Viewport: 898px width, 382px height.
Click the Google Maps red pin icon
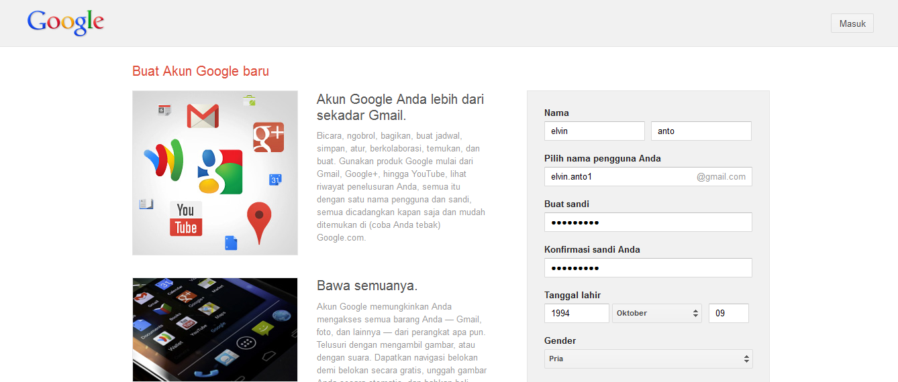pos(259,223)
